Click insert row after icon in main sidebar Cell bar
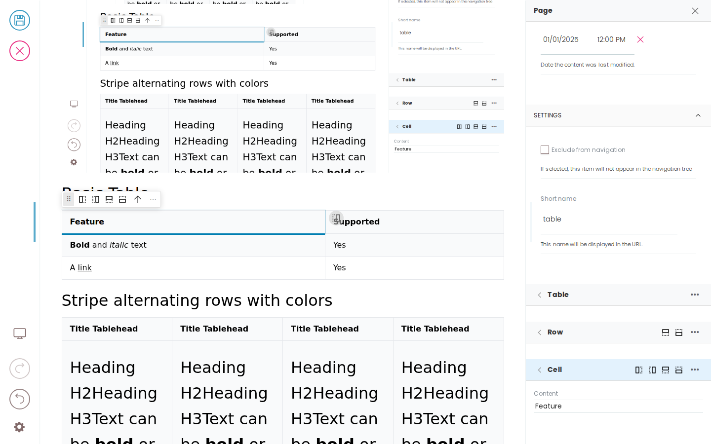Screen dimensions: 711x444 (x=666, y=370)
